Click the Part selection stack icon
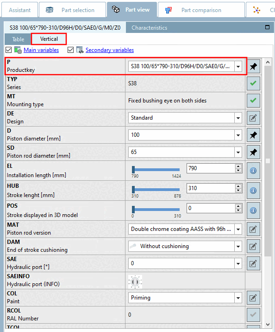This screenshot has height=332, width=275. (50, 10)
